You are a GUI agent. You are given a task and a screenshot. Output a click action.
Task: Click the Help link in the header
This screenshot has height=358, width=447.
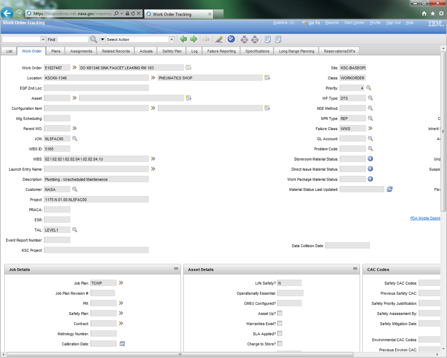pos(409,22)
